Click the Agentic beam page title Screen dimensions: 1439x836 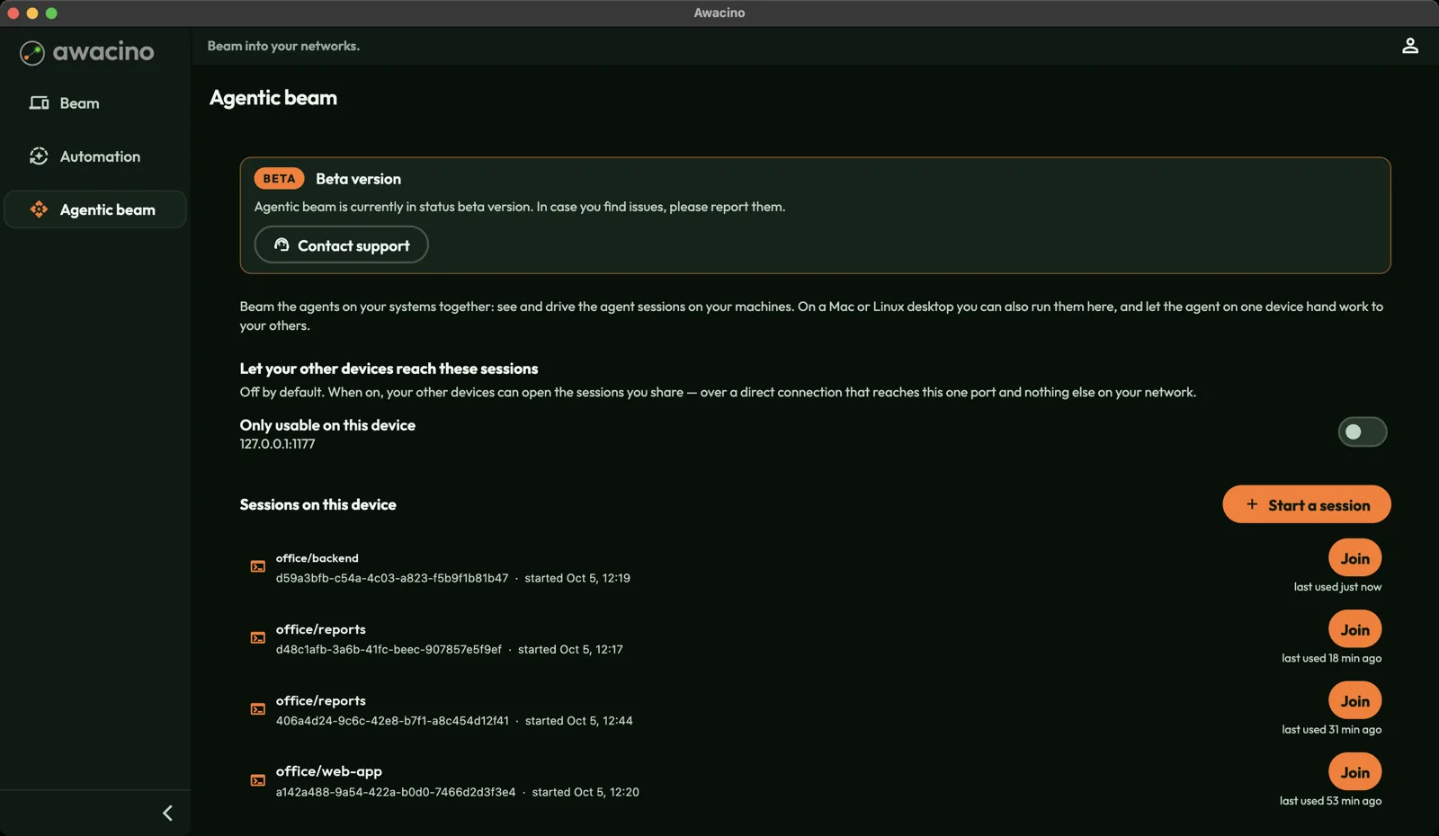point(273,98)
